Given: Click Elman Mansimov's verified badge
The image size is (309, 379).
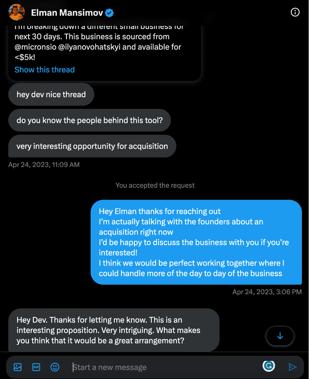Looking at the screenshot, I should click(109, 12).
